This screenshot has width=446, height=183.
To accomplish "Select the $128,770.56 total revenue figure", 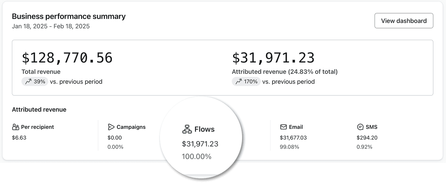I will [x=67, y=58].
